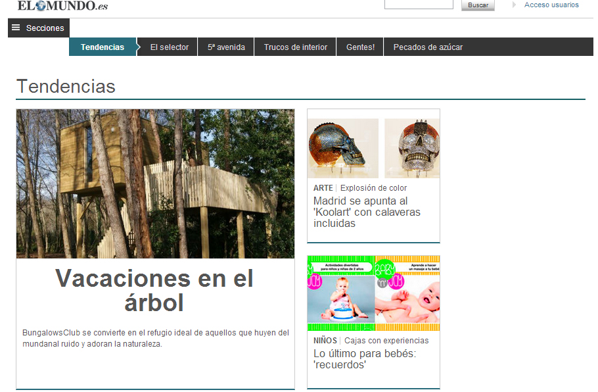The width and height of the screenshot is (598, 392).
Task: Switch to El selector tab
Action: [x=169, y=47]
